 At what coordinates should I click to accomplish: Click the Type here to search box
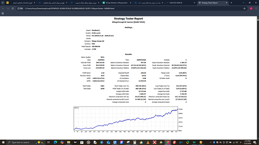pyautogui.click(x=26, y=142)
